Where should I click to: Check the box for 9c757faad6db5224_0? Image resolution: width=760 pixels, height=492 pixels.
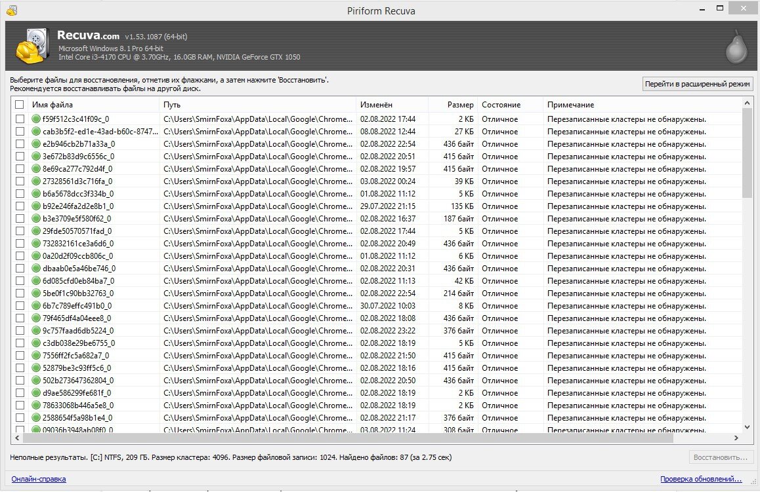point(20,330)
